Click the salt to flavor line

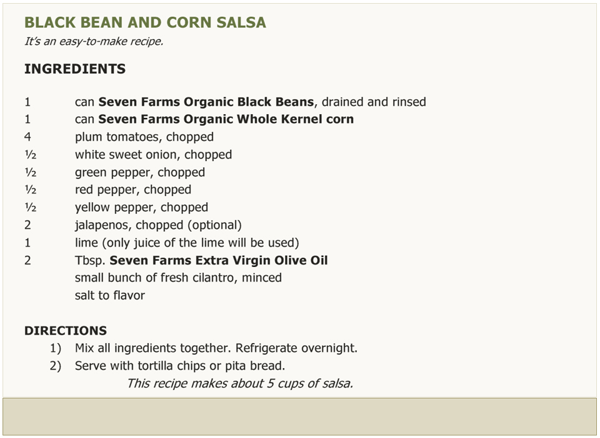click(x=110, y=296)
